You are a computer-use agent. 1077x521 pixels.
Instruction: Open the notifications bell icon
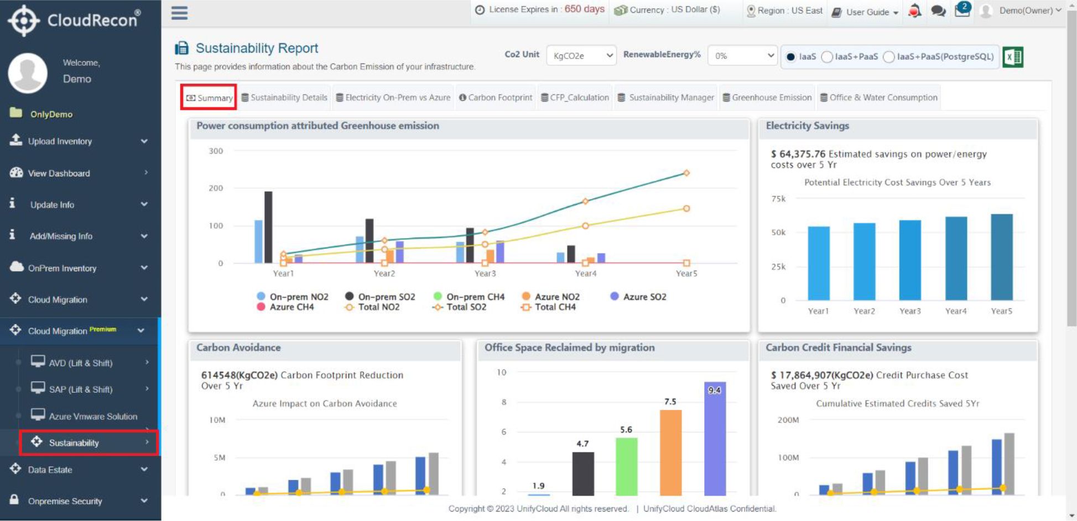point(915,11)
